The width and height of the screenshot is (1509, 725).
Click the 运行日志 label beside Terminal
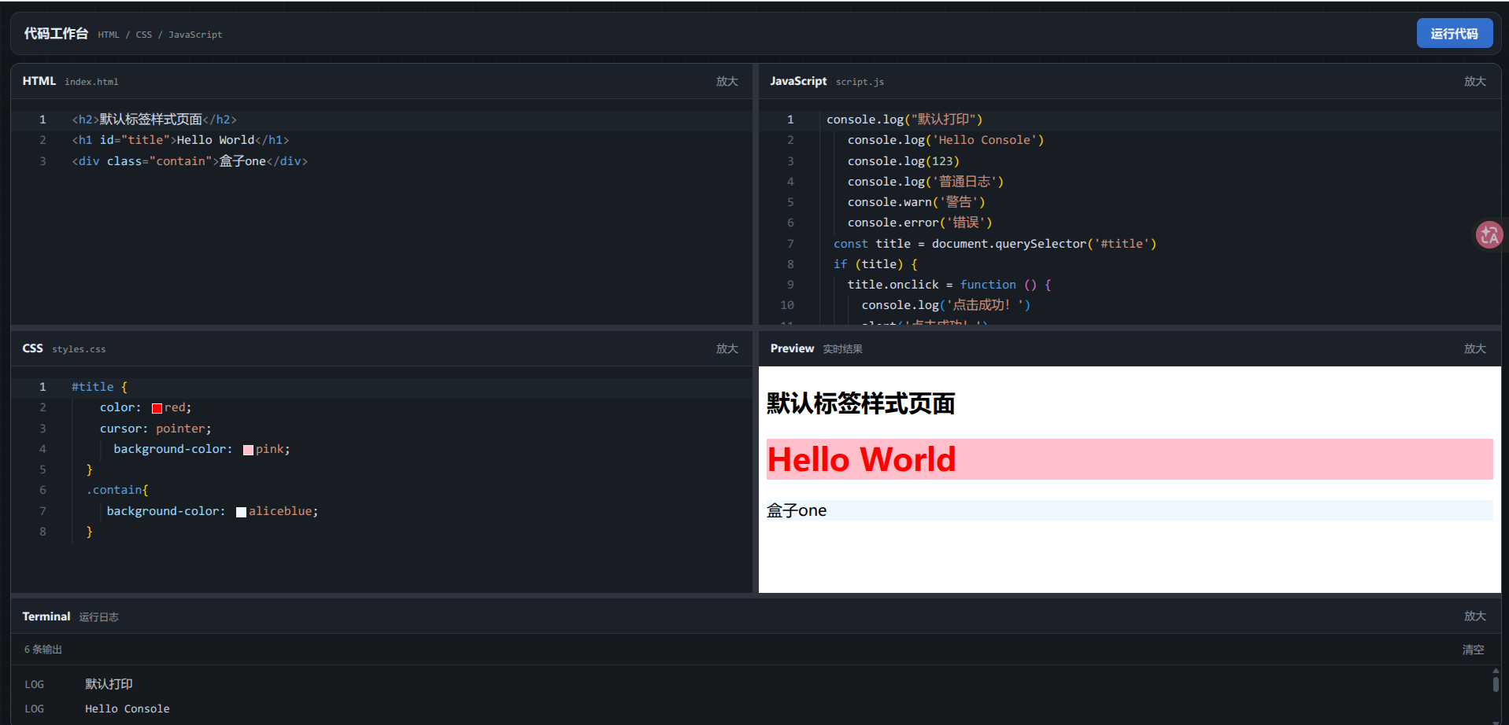pos(98,617)
